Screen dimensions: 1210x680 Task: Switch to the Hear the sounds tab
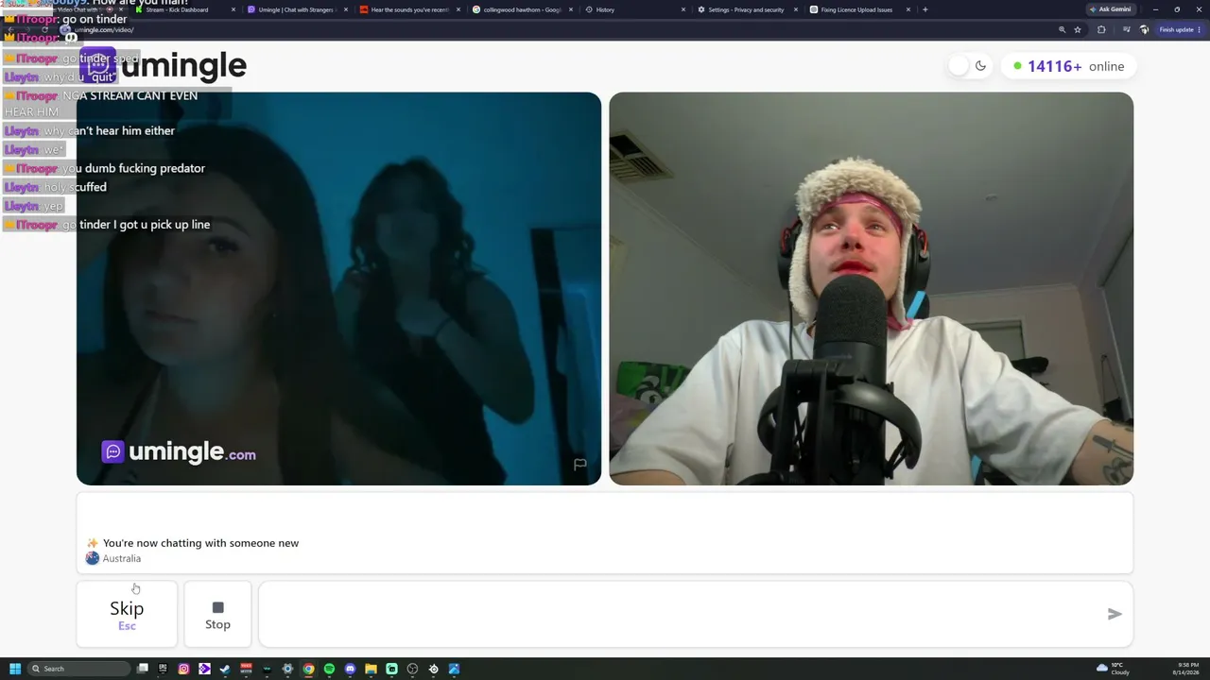(409, 9)
